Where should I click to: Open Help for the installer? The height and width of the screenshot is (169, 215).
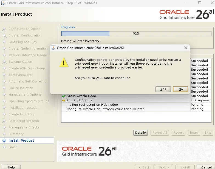(11, 167)
